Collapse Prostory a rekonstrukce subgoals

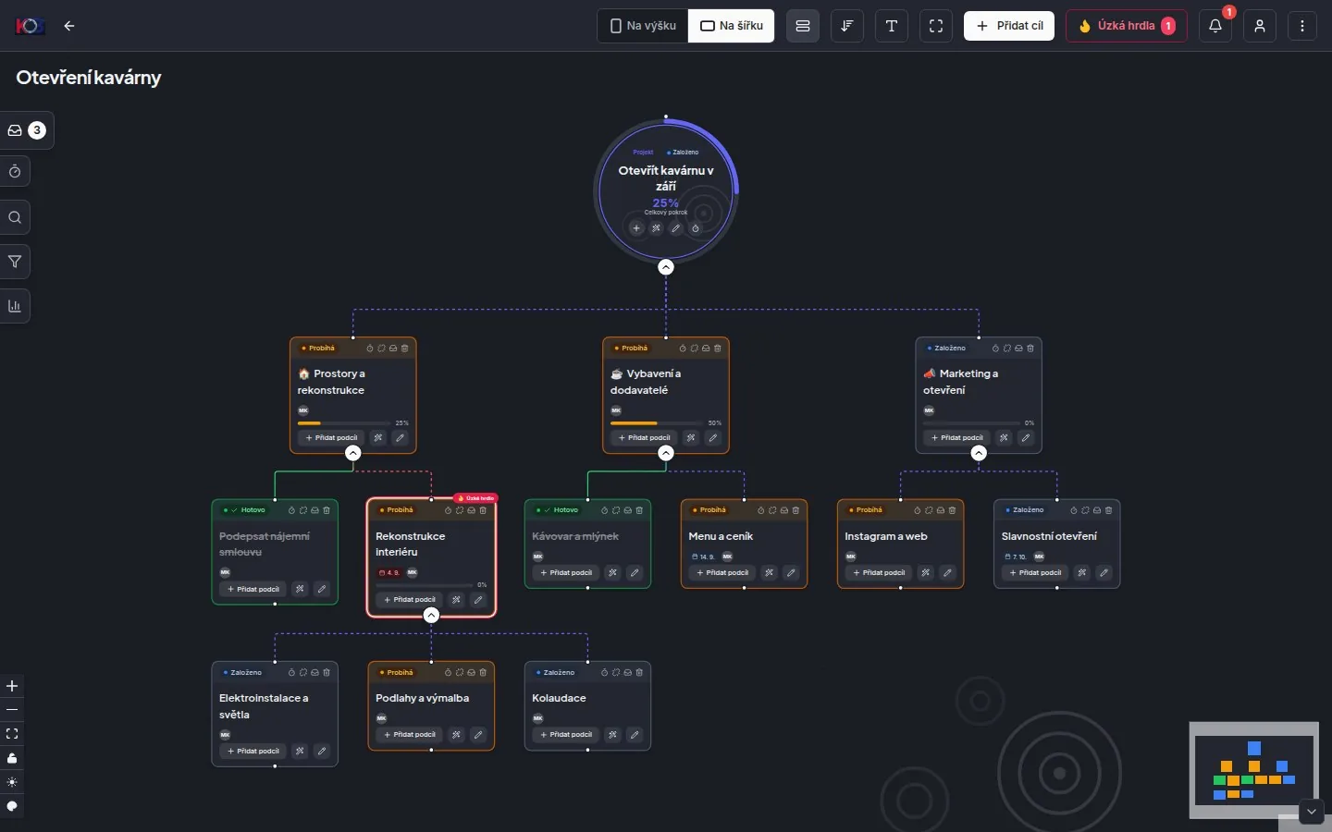[353, 453]
